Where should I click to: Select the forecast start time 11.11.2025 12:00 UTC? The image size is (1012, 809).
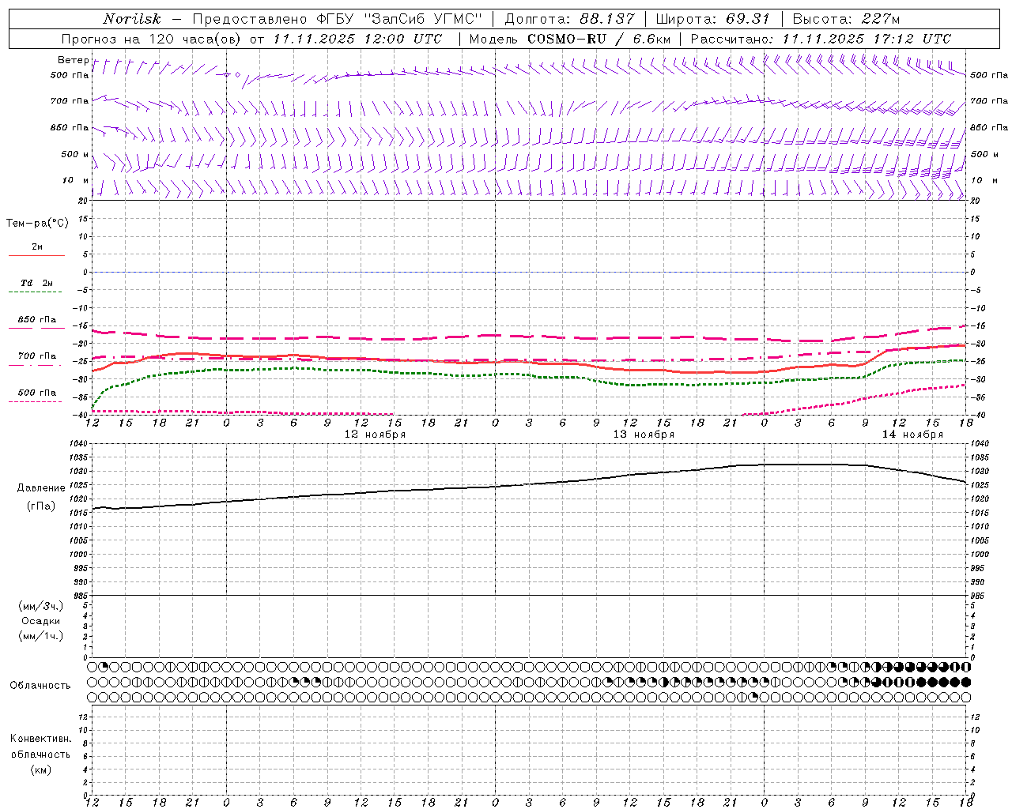[x=357, y=39]
